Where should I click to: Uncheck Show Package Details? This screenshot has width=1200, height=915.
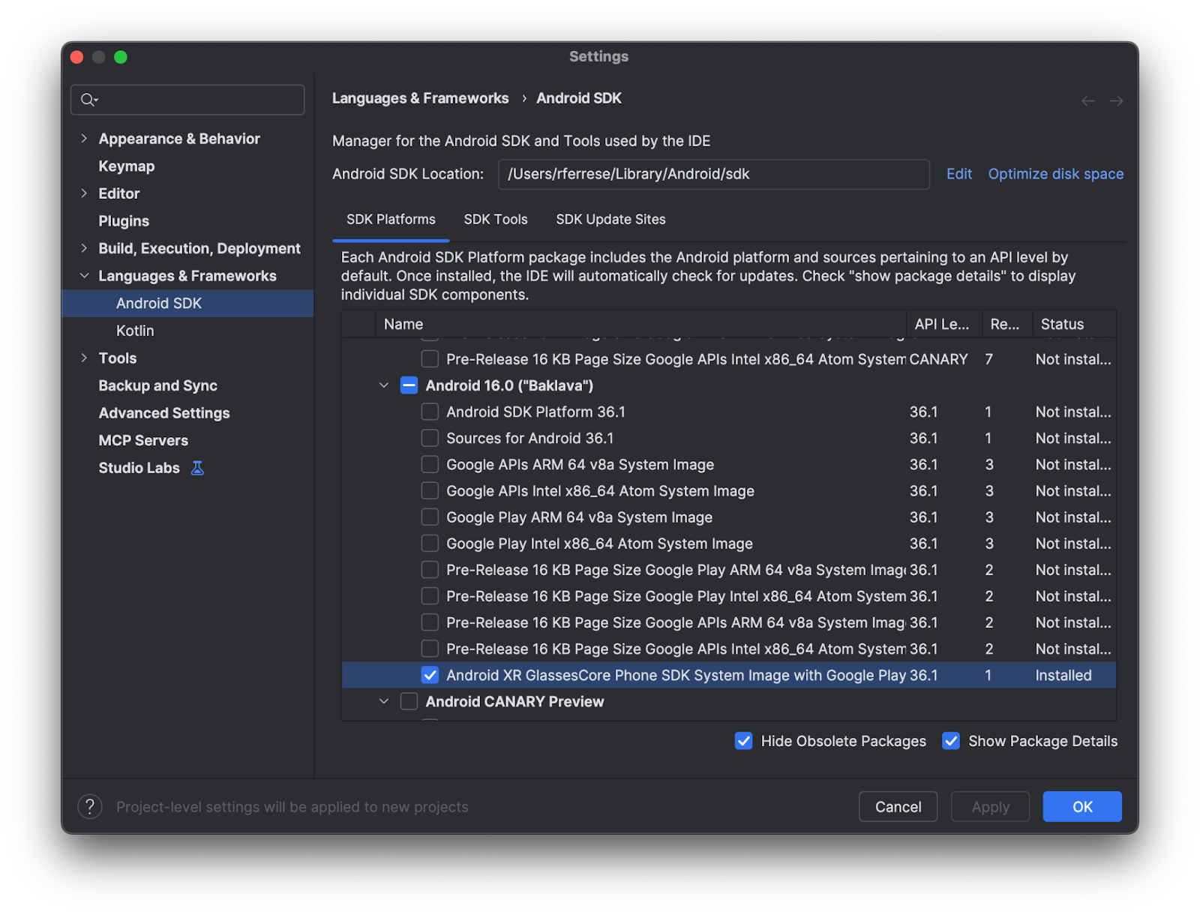951,741
